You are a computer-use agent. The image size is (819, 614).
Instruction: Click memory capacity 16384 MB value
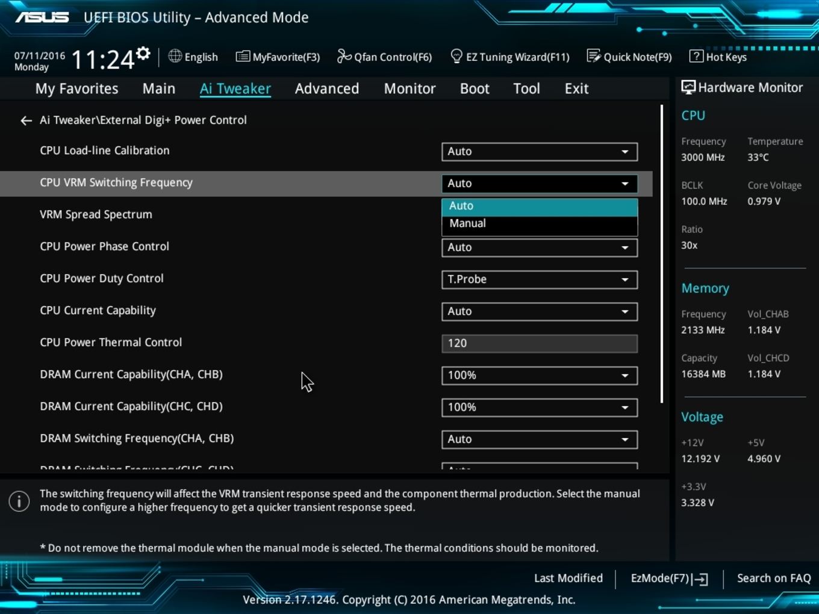coord(703,374)
